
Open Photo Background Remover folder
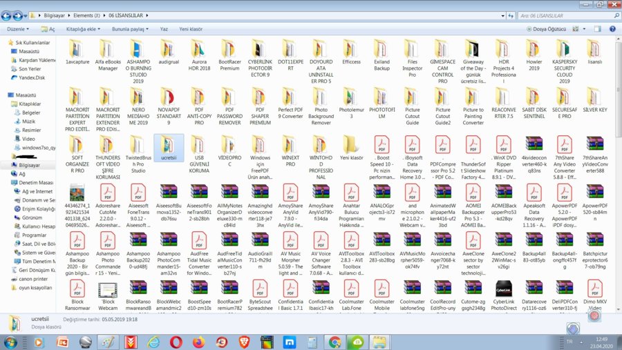point(321,106)
